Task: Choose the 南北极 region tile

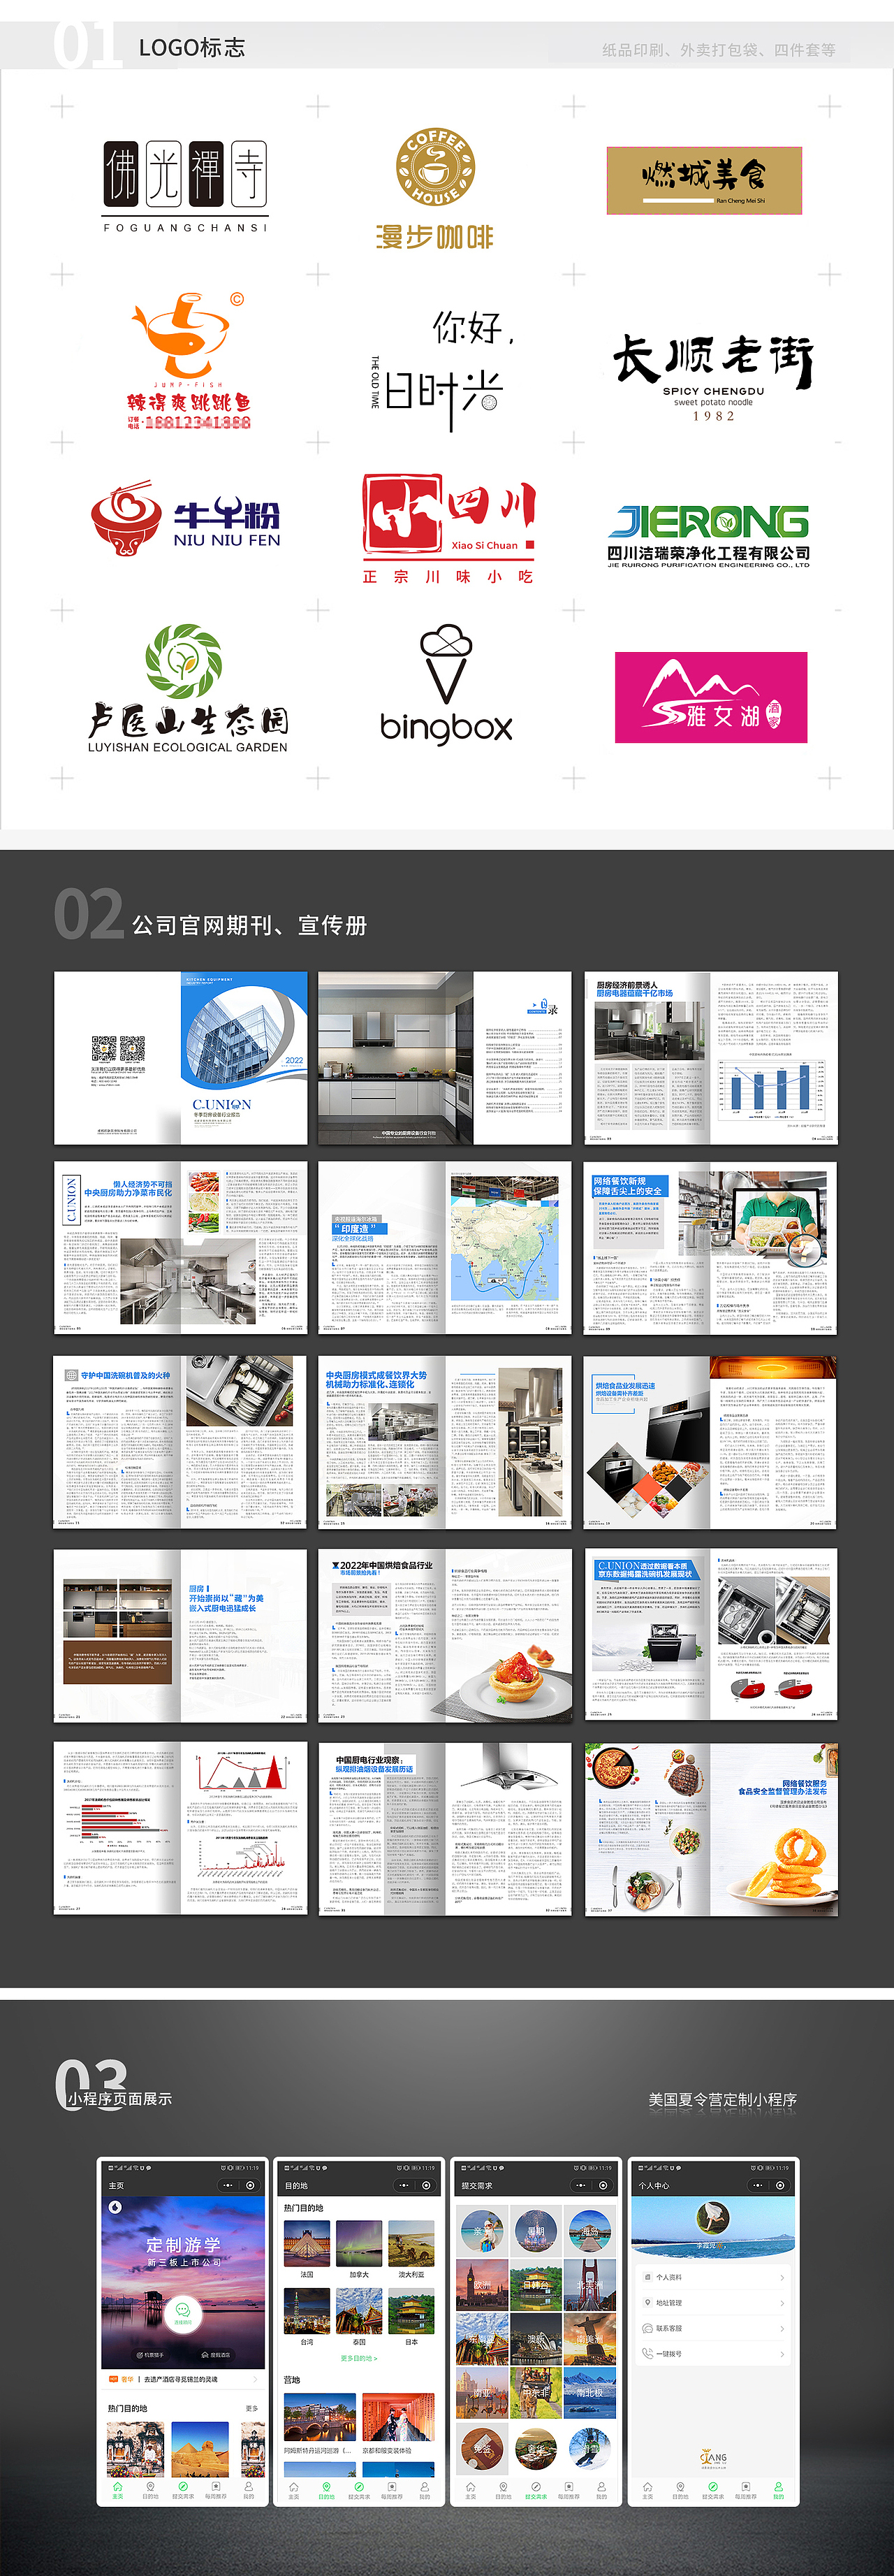Action: [589, 2392]
